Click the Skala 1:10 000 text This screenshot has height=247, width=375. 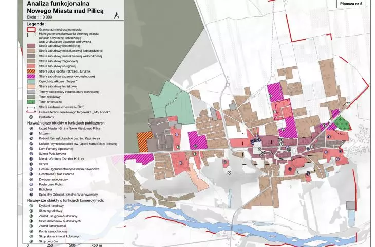click(40, 17)
